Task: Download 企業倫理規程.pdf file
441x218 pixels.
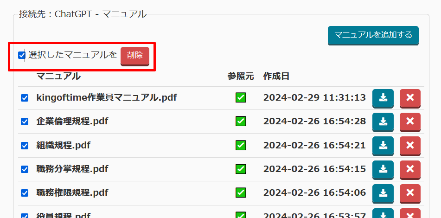Action: 383,122
